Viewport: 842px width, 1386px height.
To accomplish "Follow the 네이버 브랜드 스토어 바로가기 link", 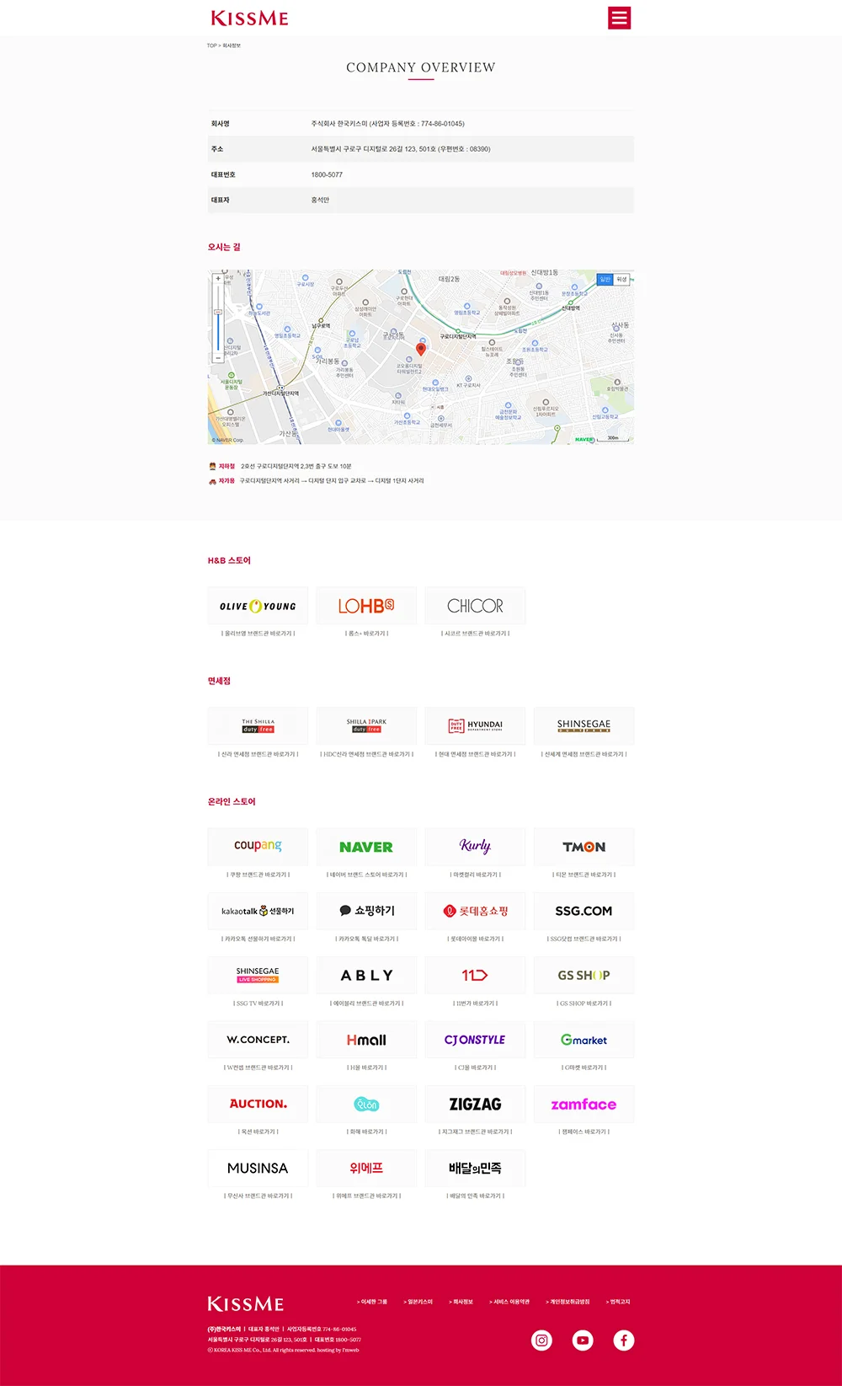I will 366,875.
